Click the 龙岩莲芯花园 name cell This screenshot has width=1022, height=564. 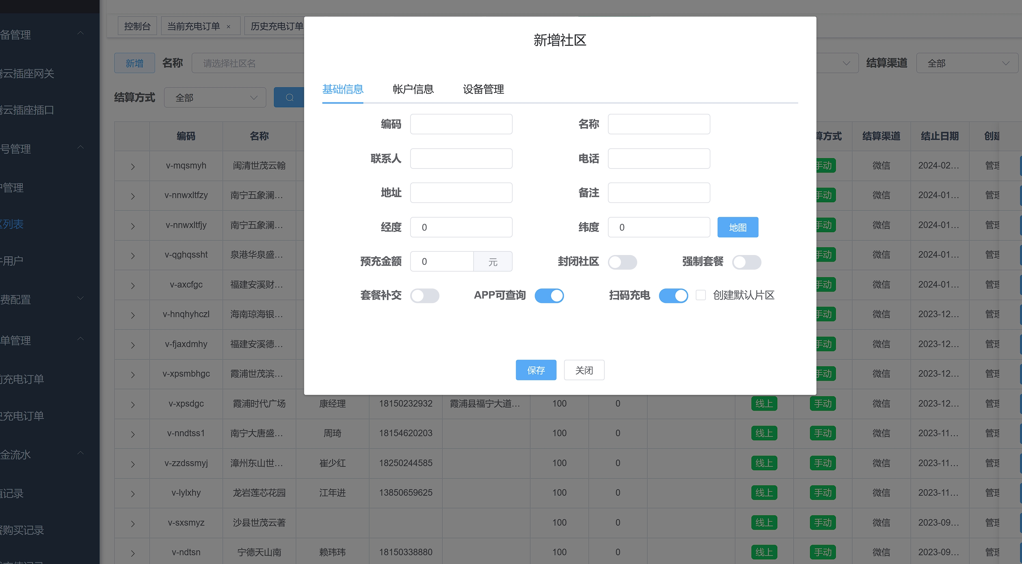(x=259, y=493)
